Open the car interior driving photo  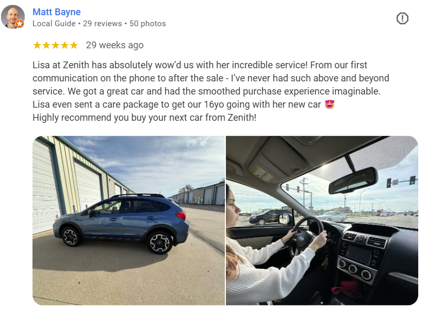point(322,221)
